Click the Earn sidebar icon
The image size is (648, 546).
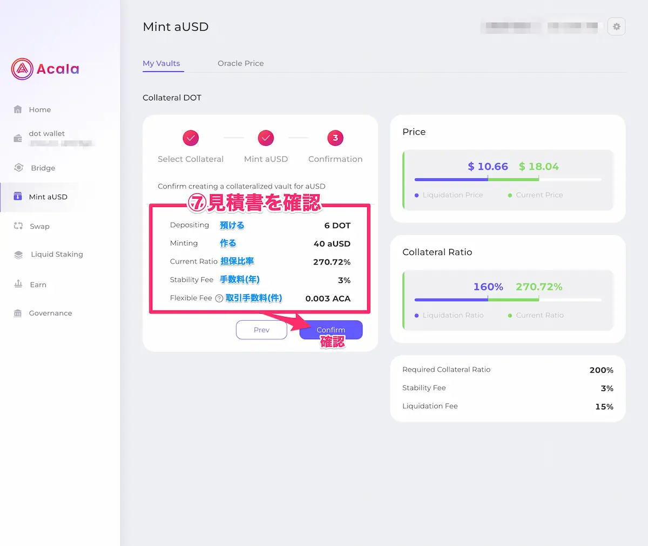[x=18, y=284]
